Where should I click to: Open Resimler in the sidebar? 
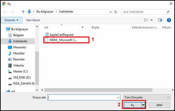pos(19,59)
